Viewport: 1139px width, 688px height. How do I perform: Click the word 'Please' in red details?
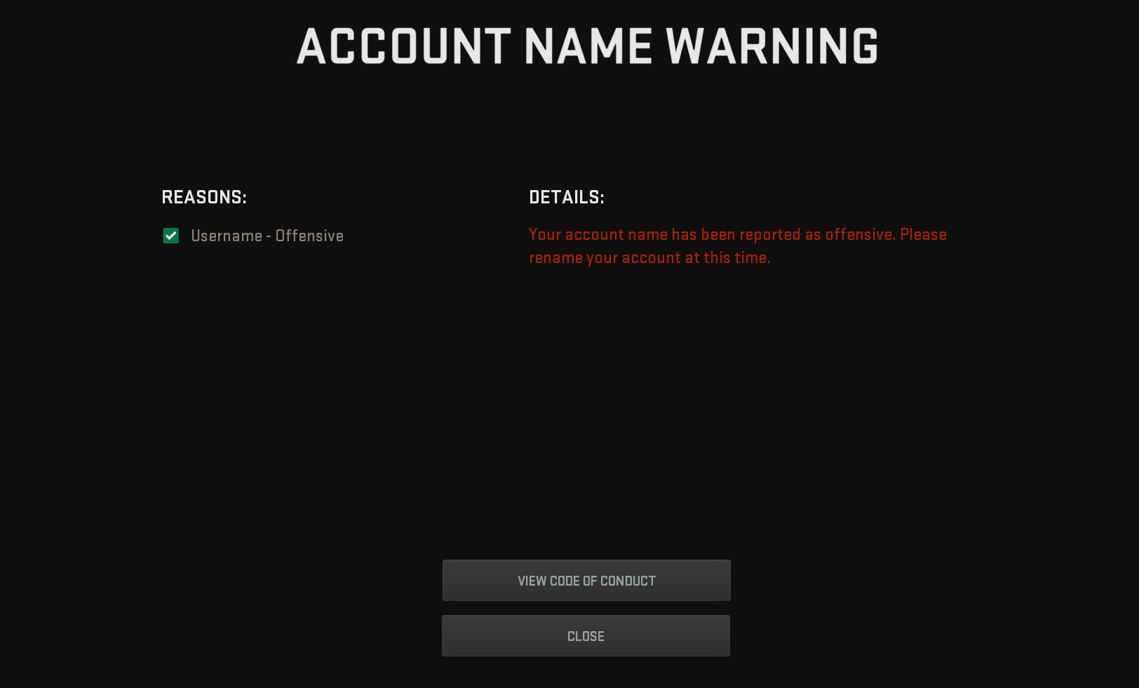coord(924,235)
